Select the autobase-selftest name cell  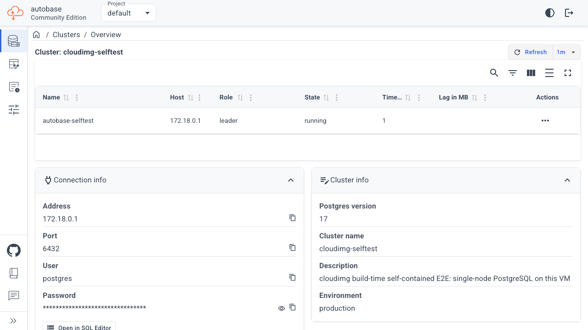coord(68,121)
